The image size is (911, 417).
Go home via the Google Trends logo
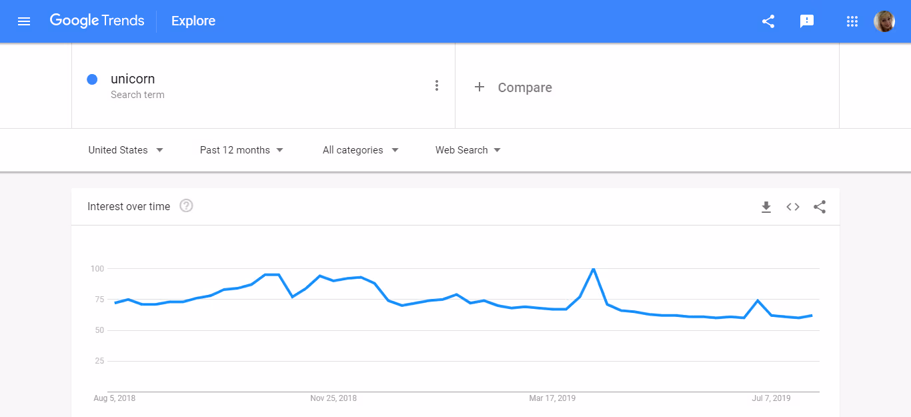(x=97, y=21)
